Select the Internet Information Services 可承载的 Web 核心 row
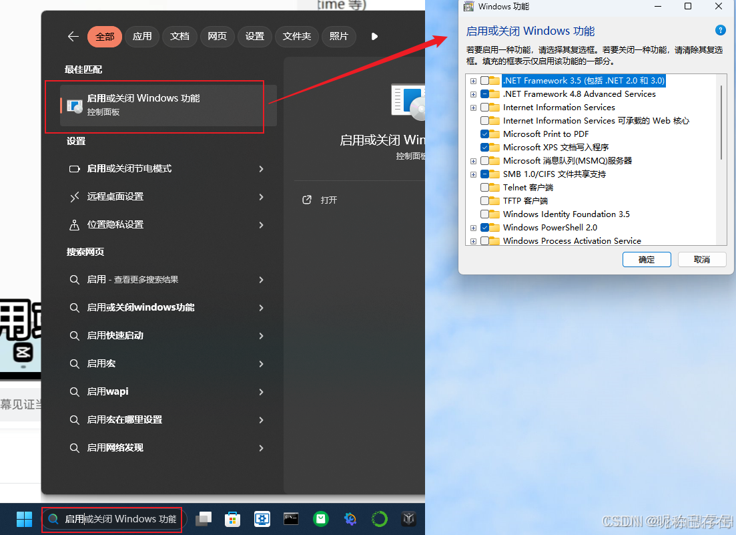This screenshot has height=535, width=736. (596, 121)
